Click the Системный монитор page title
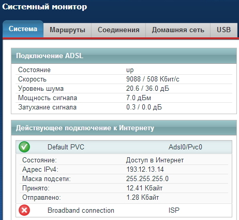Viewport: 239px width, 220px height. [44, 7]
